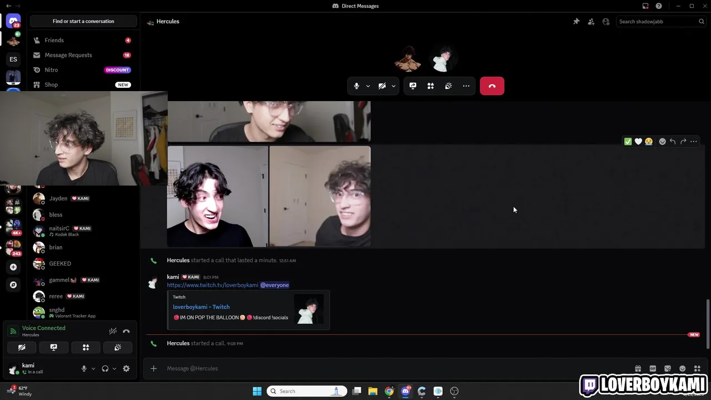Open File Explorer from taskbar

point(373,391)
